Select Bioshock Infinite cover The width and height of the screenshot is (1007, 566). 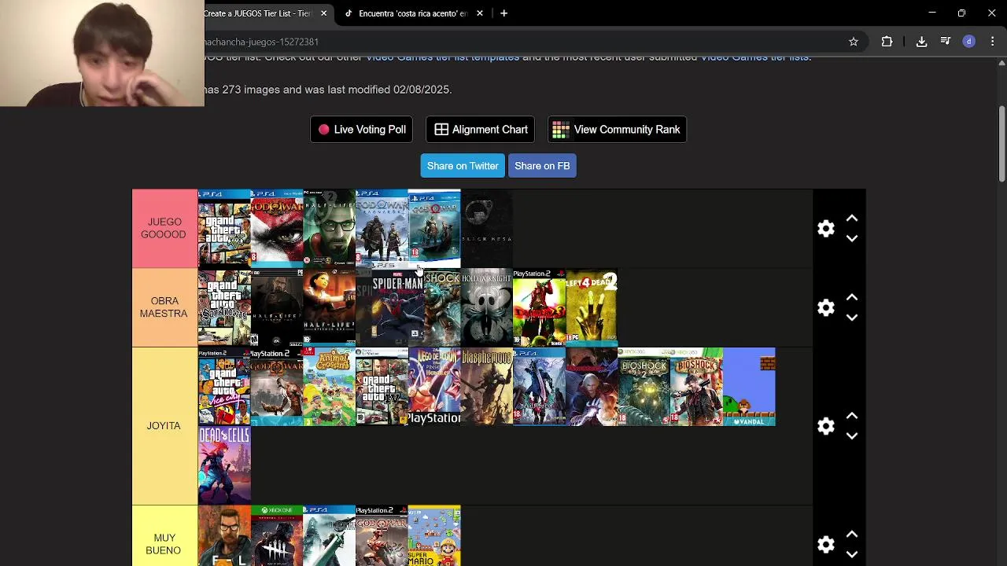(x=696, y=387)
